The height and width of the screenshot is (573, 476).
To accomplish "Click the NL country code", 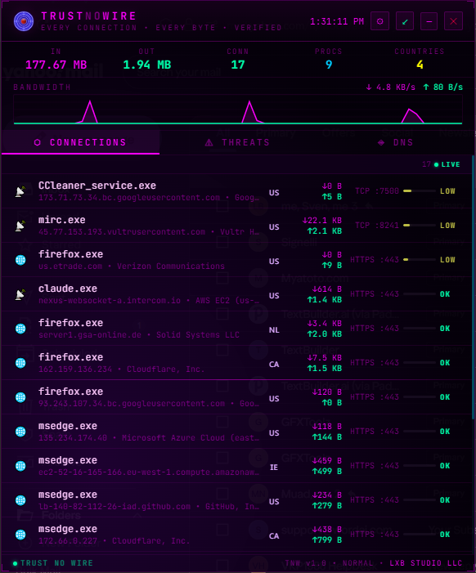I will tap(274, 330).
